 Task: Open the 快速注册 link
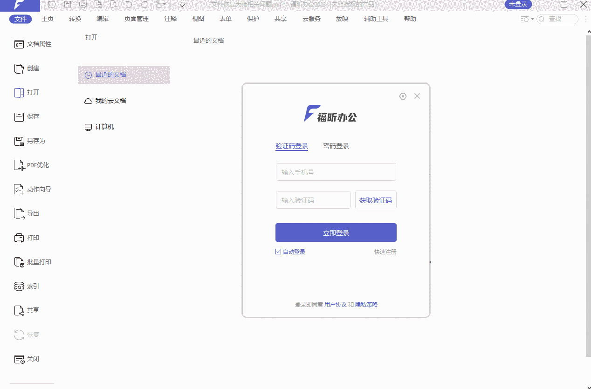point(385,251)
